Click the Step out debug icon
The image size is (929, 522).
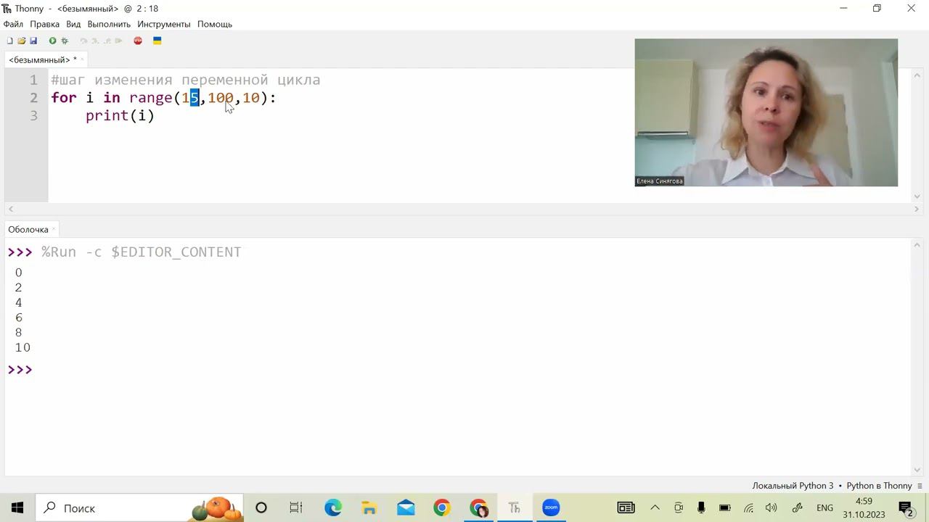[x=107, y=41]
